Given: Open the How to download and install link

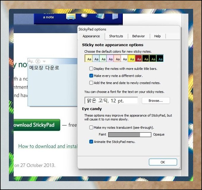Looking at the screenshot, I should [48, 146].
